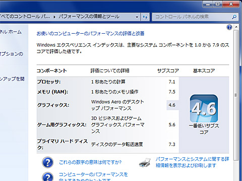Click the グラフィックス: row label

tap(53, 105)
